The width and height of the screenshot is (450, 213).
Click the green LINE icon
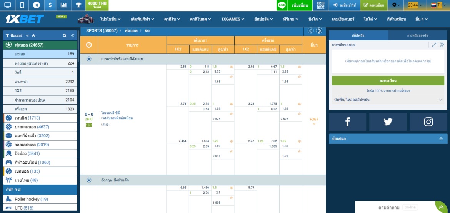[x=282, y=5]
